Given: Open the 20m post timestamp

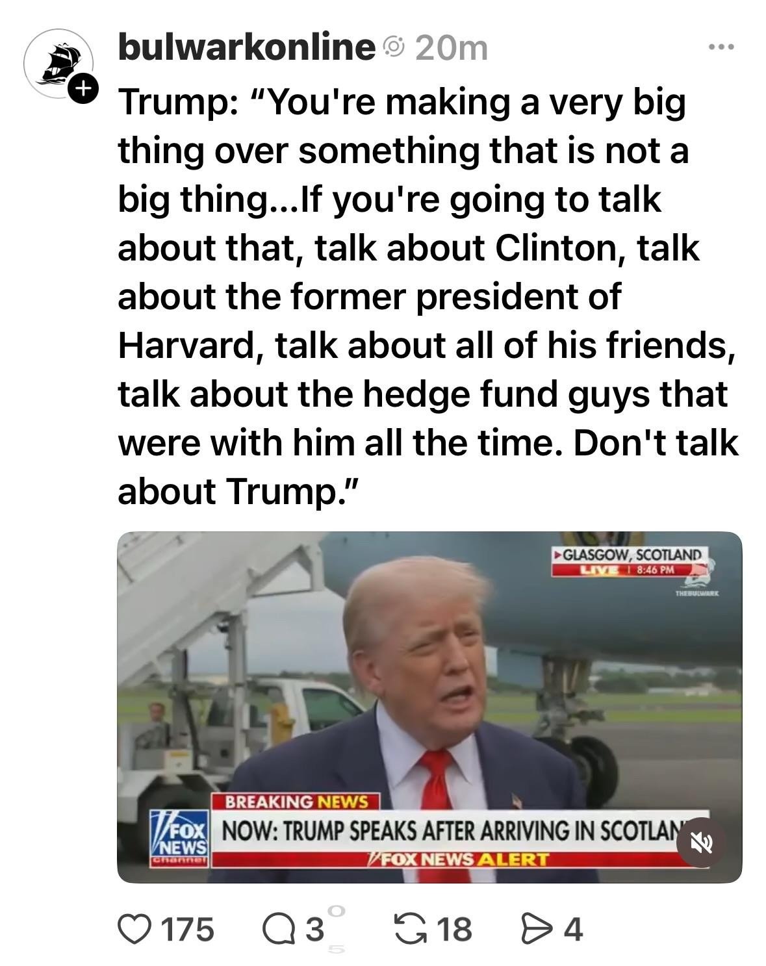Looking at the screenshot, I should 451,49.
